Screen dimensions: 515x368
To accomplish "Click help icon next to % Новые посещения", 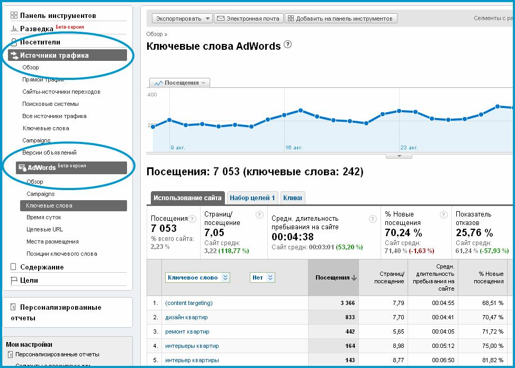I will 444,215.
